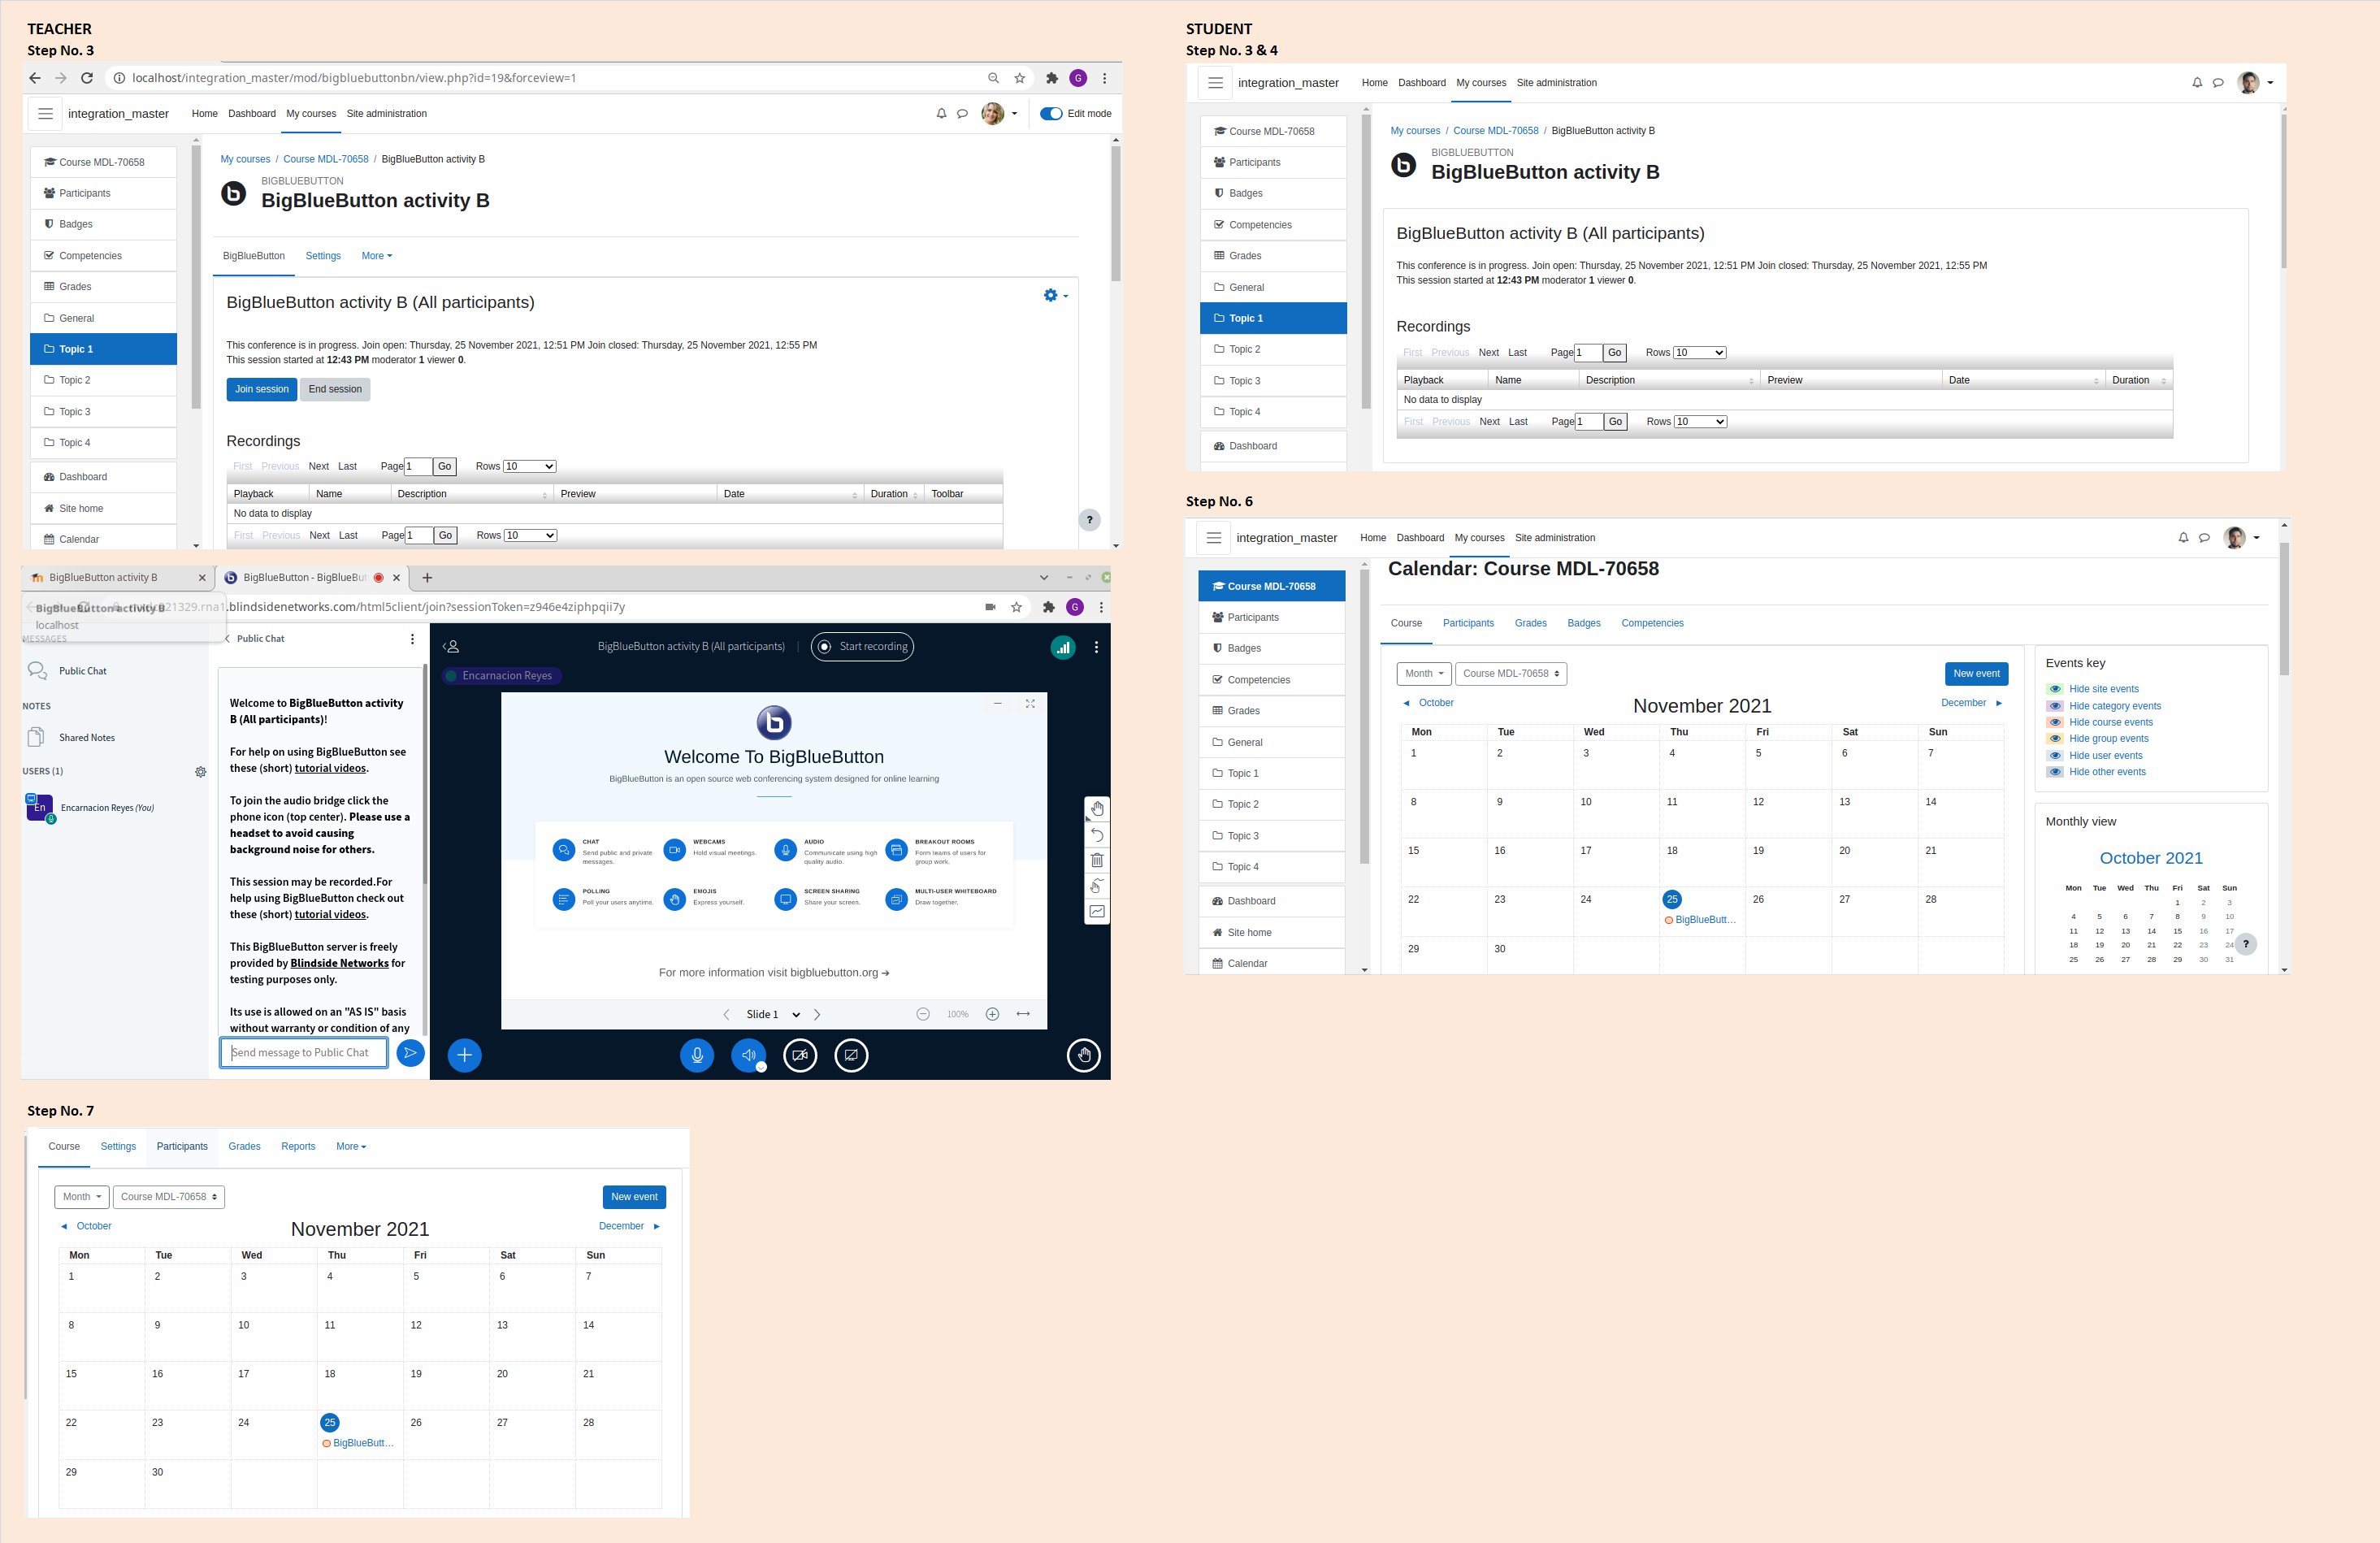Open the Settings tab in Teacher Step 3
The width and height of the screenshot is (2380, 1543).
pos(323,256)
